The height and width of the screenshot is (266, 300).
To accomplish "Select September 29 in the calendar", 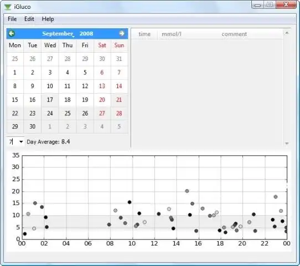I will (x=15, y=126).
